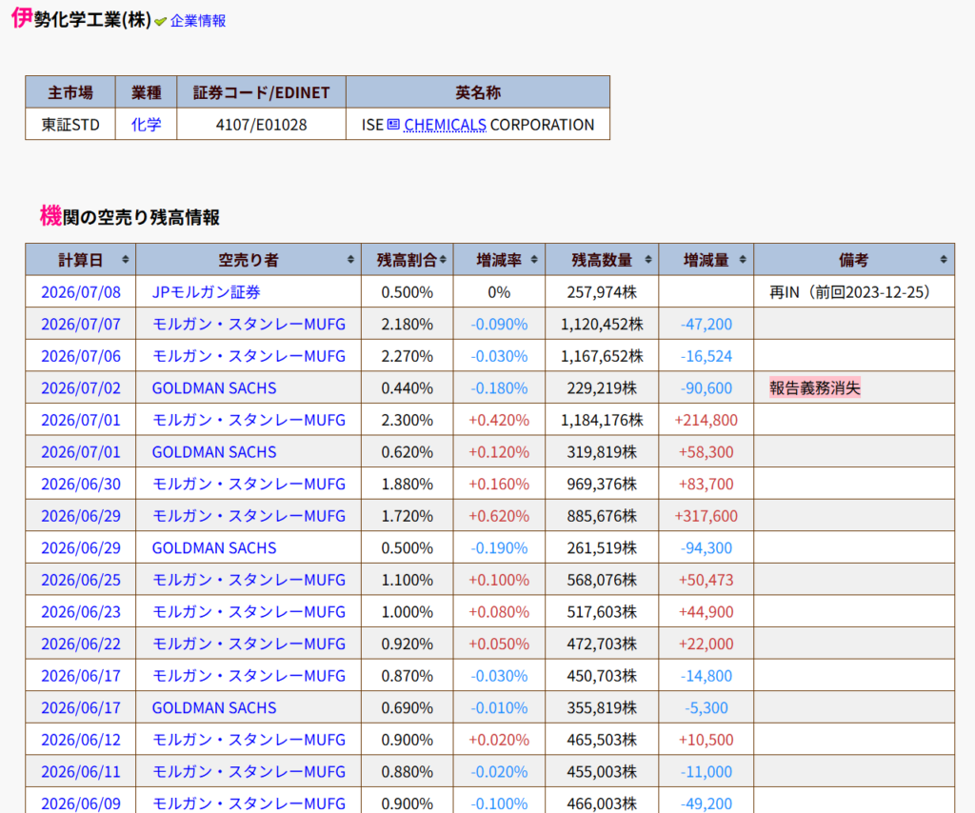The image size is (975, 813).
Task: Click the green check icon beside 企業情報
Action: pos(160,22)
